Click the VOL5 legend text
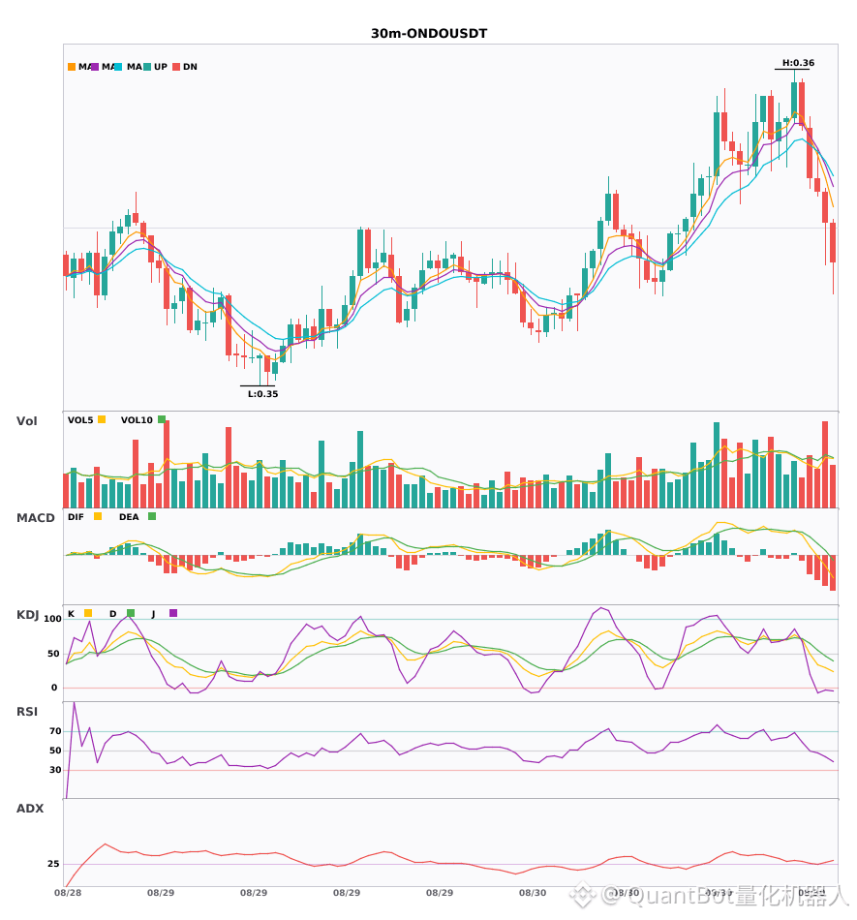Viewport: 857px width, 920px height. click(x=80, y=420)
